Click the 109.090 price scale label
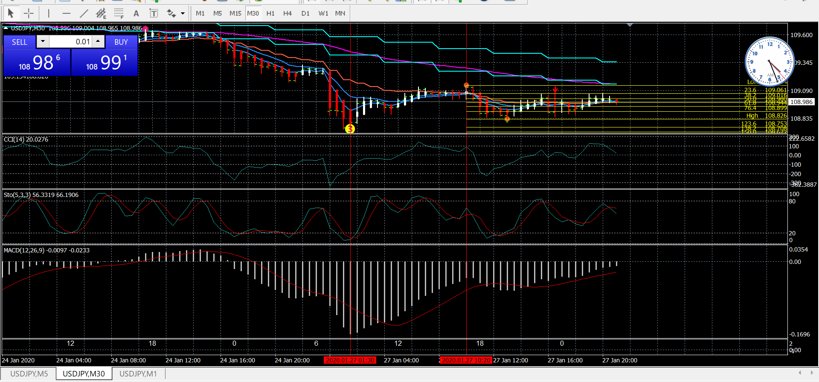The image size is (819, 382). click(x=802, y=91)
